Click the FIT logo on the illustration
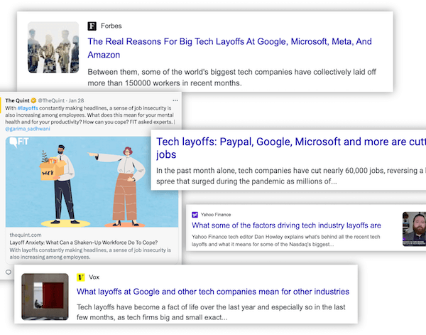 tap(19, 142)
